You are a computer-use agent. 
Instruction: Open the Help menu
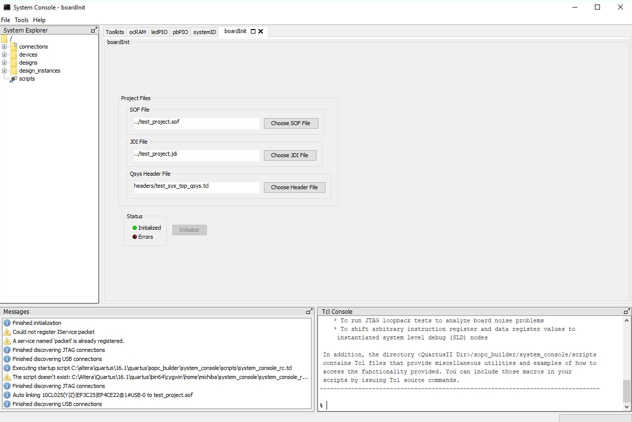tap(39, 20)
